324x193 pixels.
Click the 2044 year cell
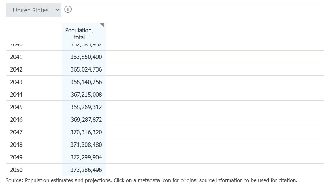click(x=16, y=94)
